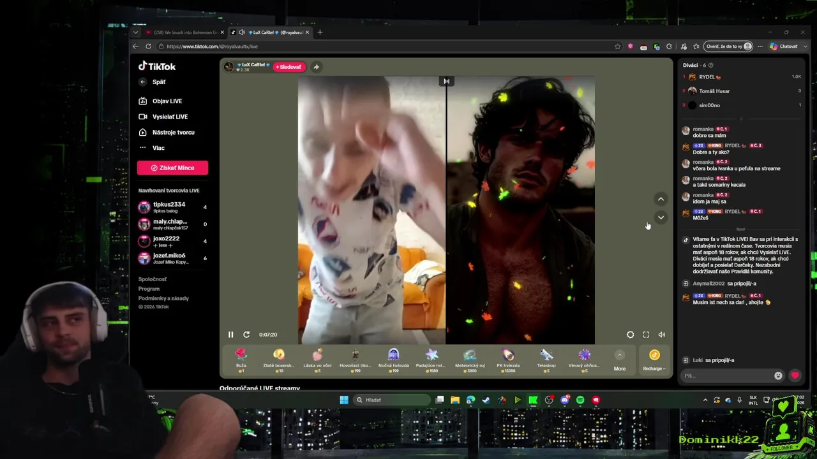The height and width of the screenshot is (459, 817).
Task: Send the Vínový ohňostroj gift
Action: point(584,360)
